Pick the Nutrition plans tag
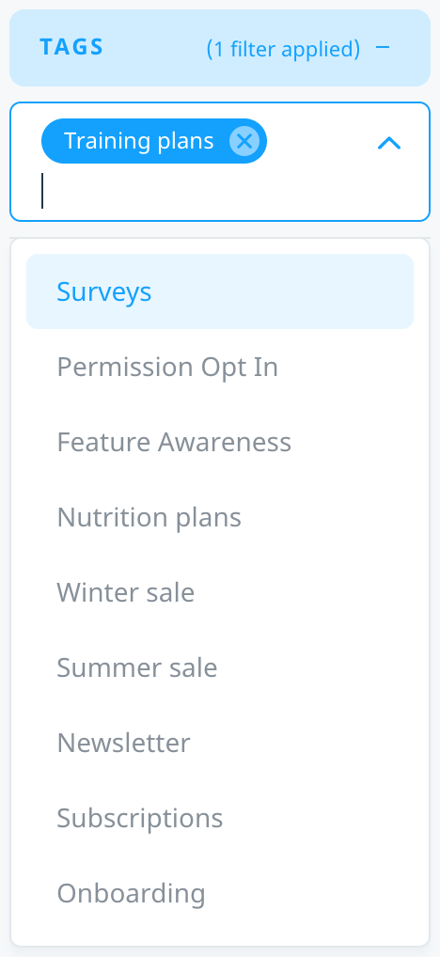The width and height of the screenshot is (440, 957). [220, 517]
